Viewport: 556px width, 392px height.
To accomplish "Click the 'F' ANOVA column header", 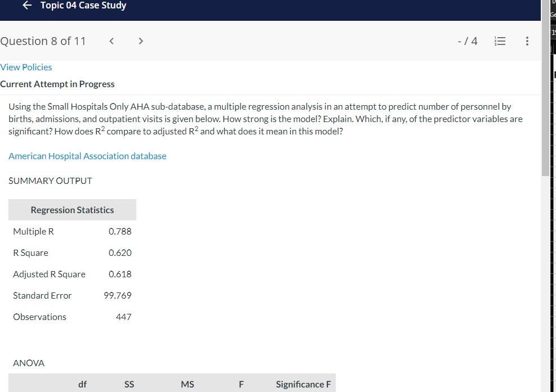I will click(241, 384).
